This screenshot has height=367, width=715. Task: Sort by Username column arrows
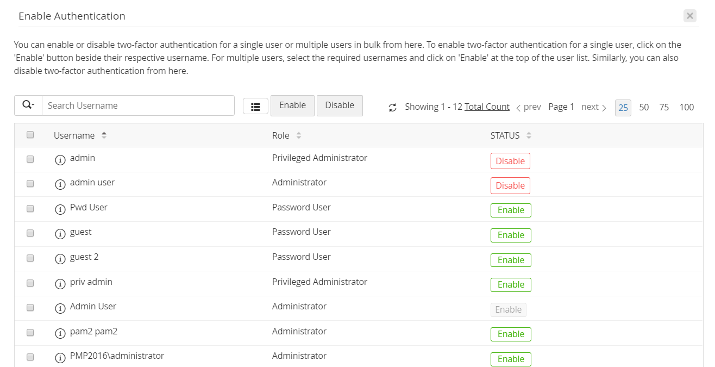click(x=104, y=135)
